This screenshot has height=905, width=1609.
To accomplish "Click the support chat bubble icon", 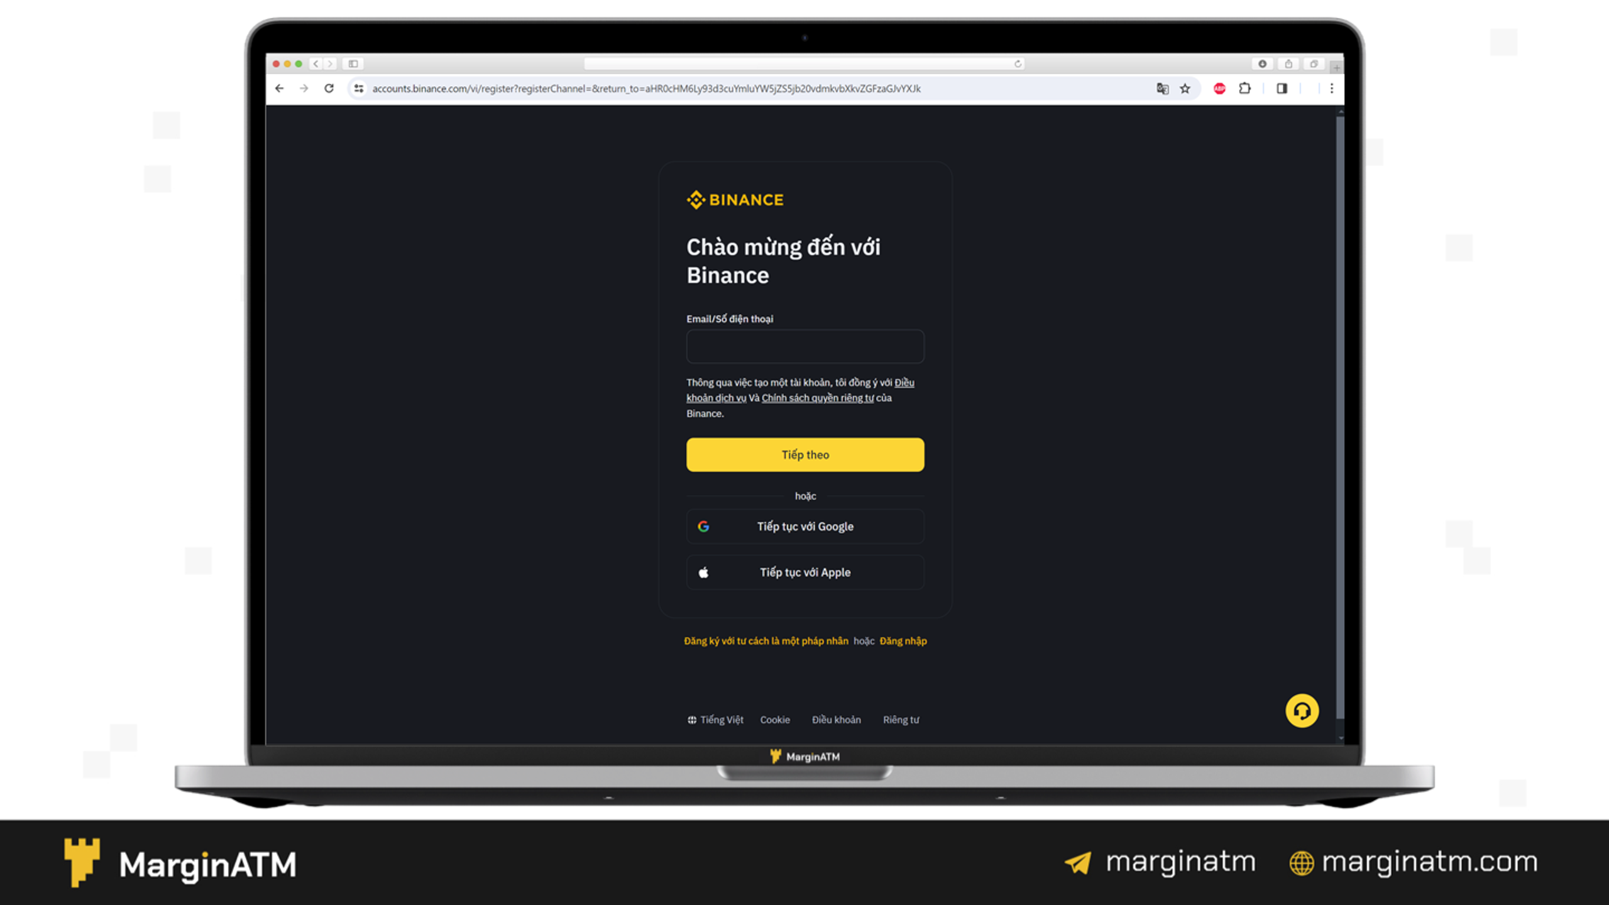I will pyautogui.click(x=1302, y=711).
